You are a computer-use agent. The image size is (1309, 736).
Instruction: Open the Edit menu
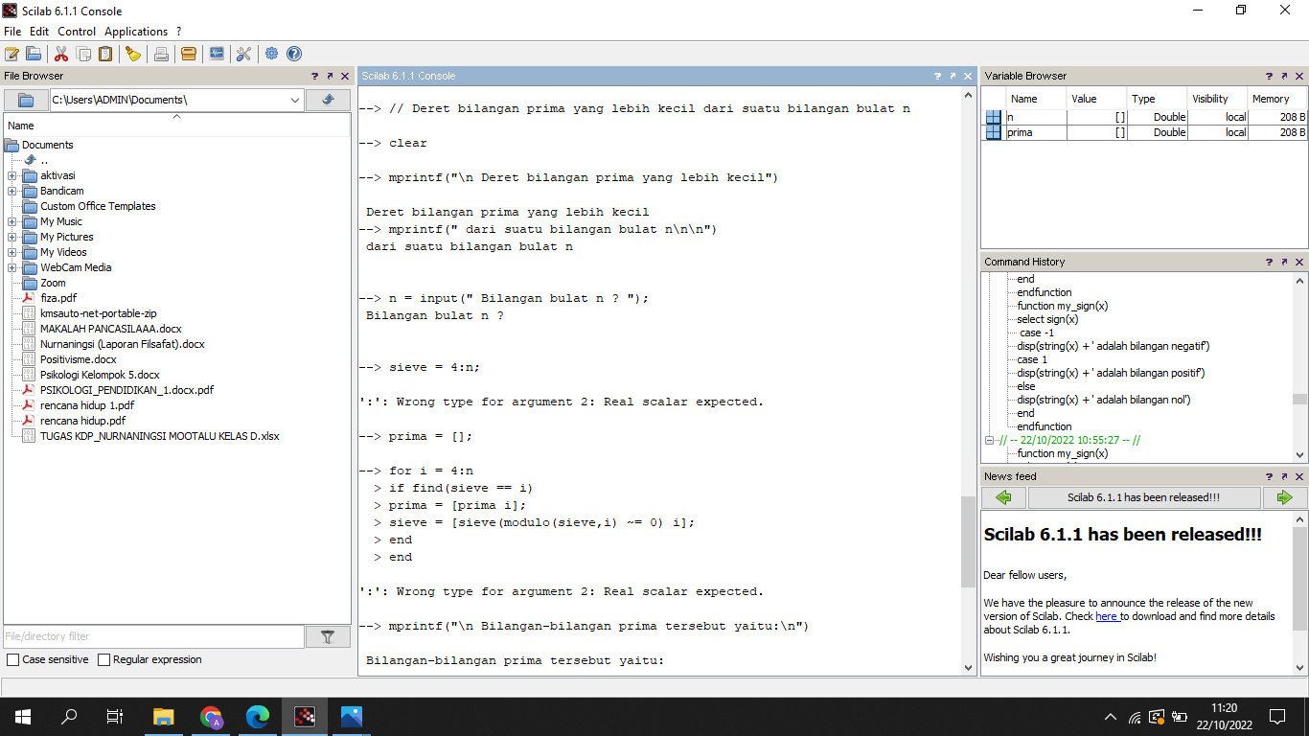tap(39, 32)
